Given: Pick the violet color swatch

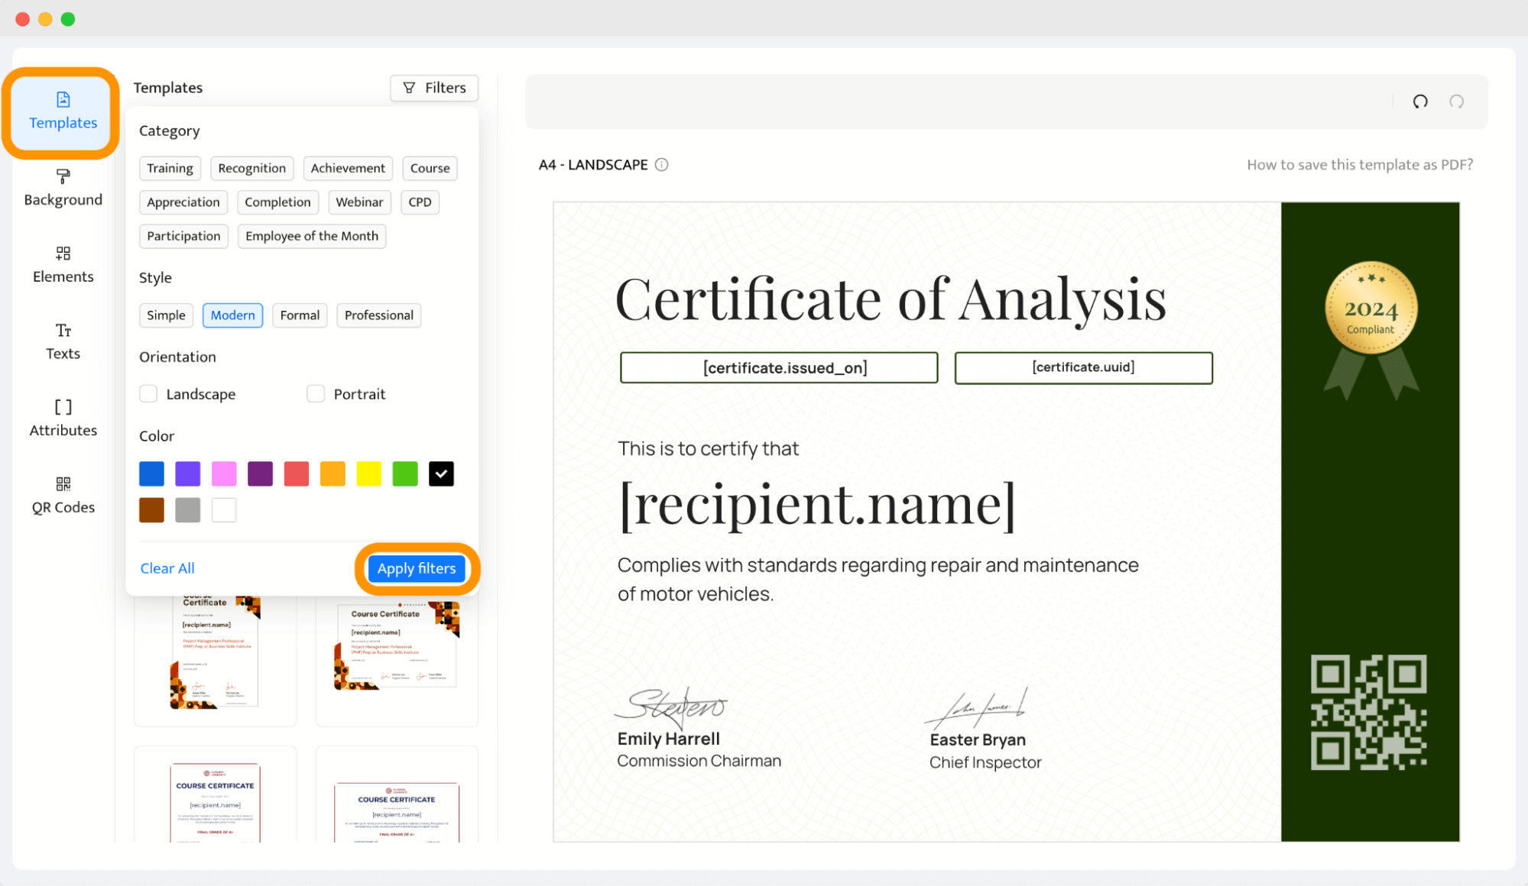Looking at the screenshot, I should (188, 474).
